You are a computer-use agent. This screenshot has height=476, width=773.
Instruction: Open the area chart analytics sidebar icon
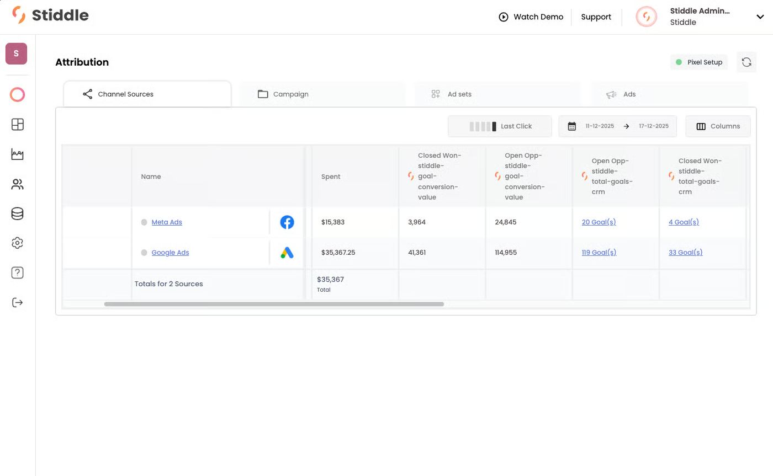coord(17,154)
